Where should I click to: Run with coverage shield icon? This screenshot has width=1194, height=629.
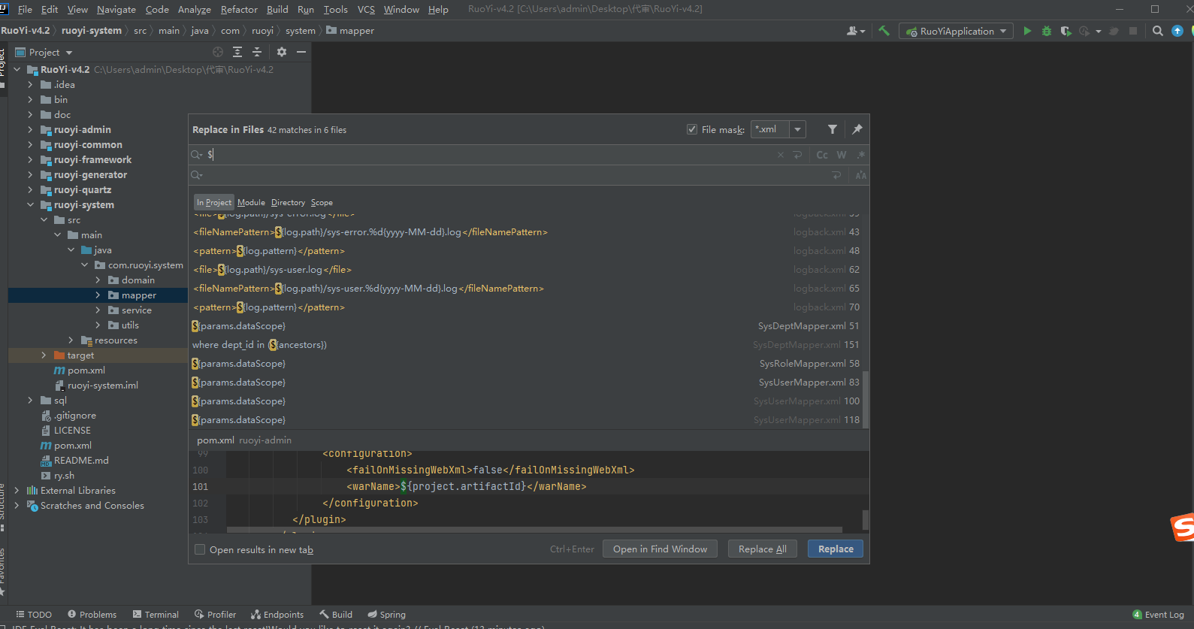pyautogui.click(x=1066, y=31)
